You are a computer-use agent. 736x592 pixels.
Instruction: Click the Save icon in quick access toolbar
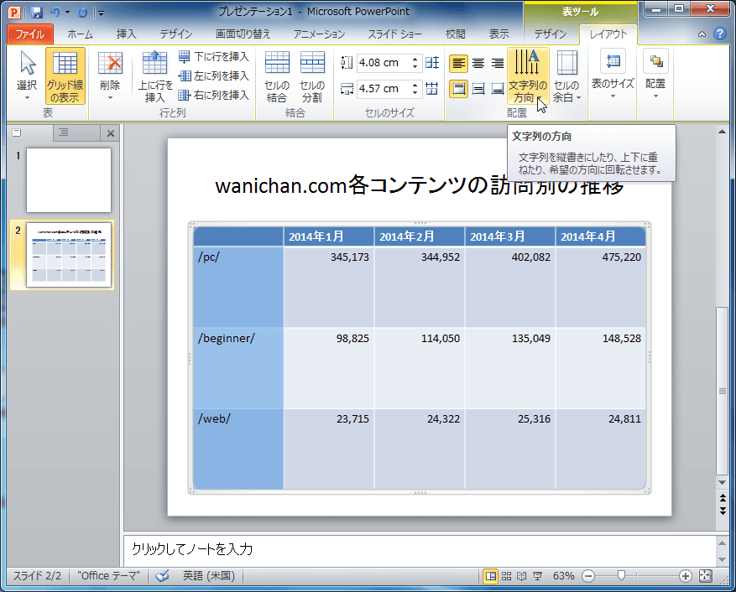tap(36, 13)
